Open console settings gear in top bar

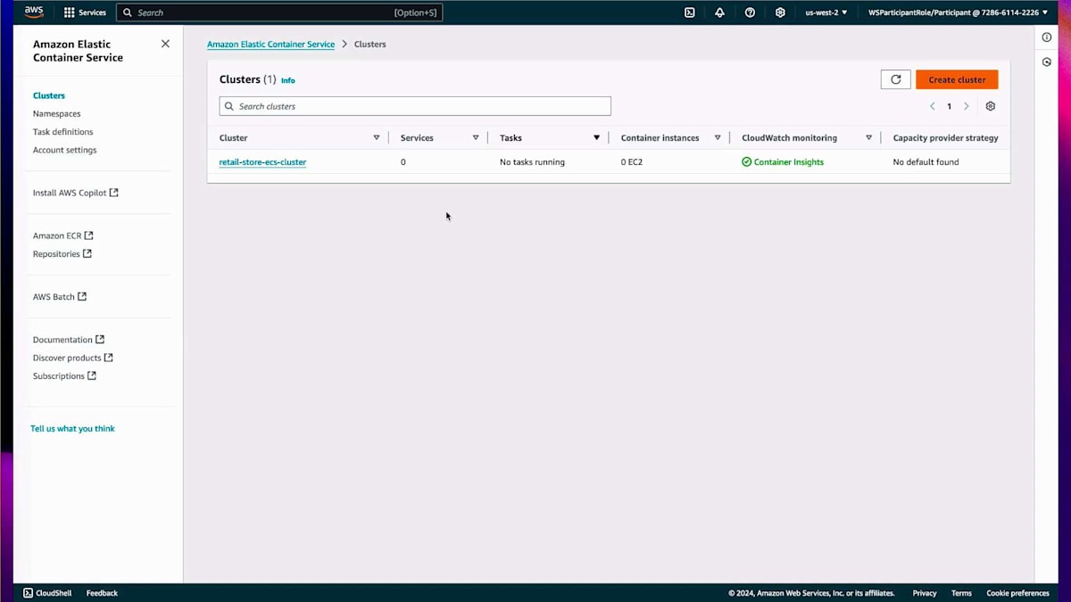tap(780, 12)
